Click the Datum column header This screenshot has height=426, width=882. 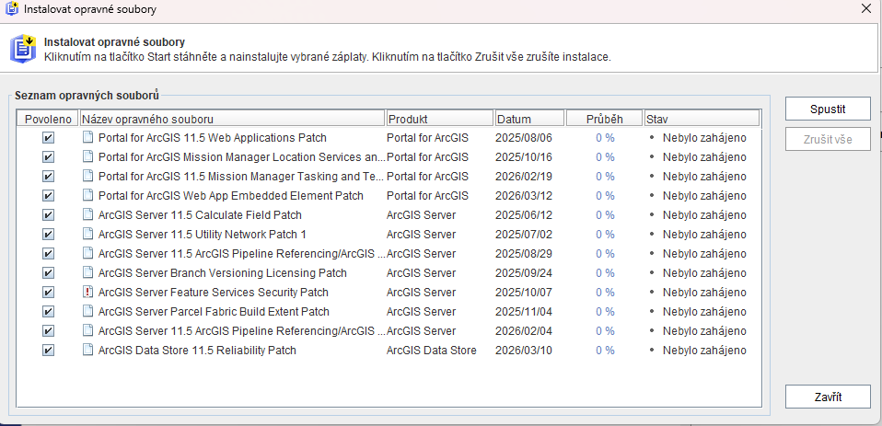(x=529, y=119)
